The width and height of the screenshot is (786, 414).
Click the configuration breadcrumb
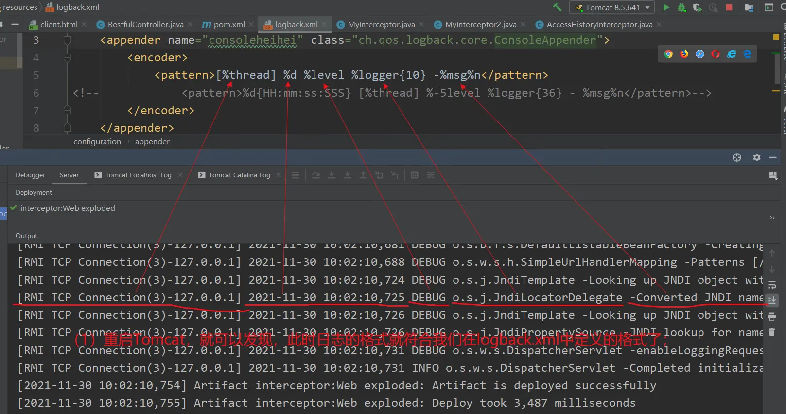(97, 142)
